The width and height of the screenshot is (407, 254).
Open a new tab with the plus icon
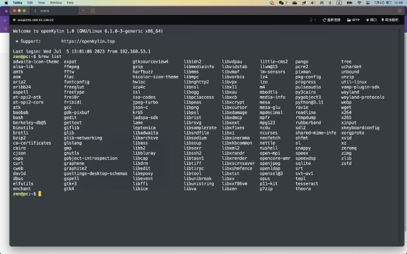[x=83, y=11]
